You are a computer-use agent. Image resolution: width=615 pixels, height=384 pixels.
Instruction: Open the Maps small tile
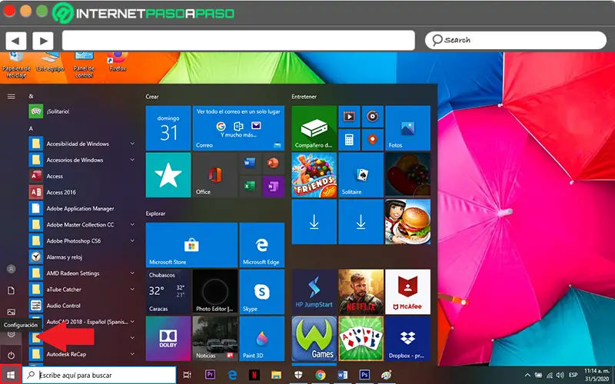[x=373, y=140]
